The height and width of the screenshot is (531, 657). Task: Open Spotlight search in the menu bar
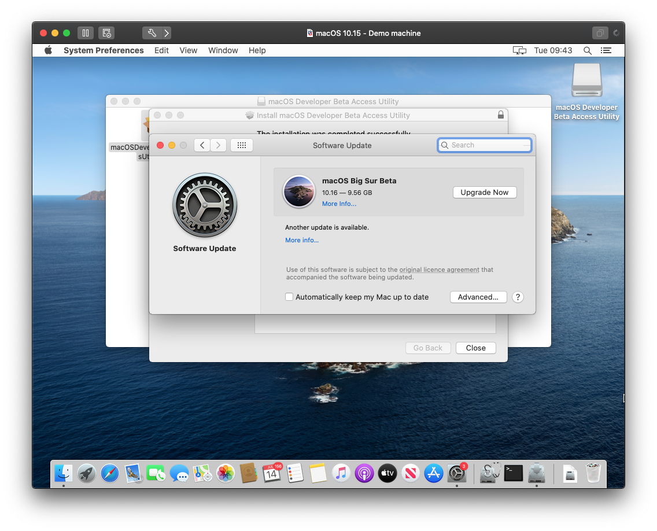pyautogui.click(x=588, y=50)
